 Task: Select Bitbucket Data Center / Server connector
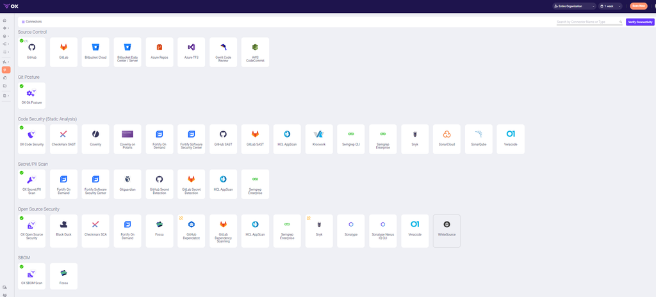(127, 52)
